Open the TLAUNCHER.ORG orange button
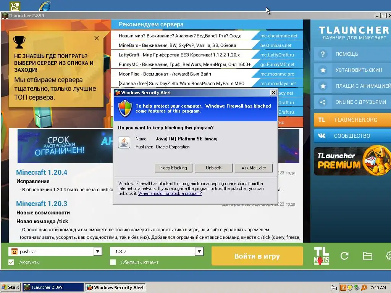Image resolution: width=391 pixels, height=293 pixels. tap(352, 120)
